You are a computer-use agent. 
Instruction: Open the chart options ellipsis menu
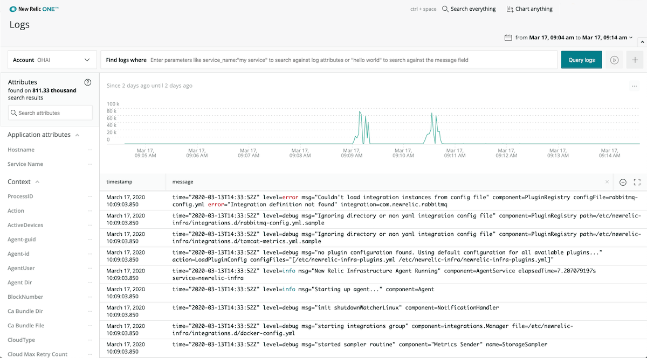[x=634, y=86]
